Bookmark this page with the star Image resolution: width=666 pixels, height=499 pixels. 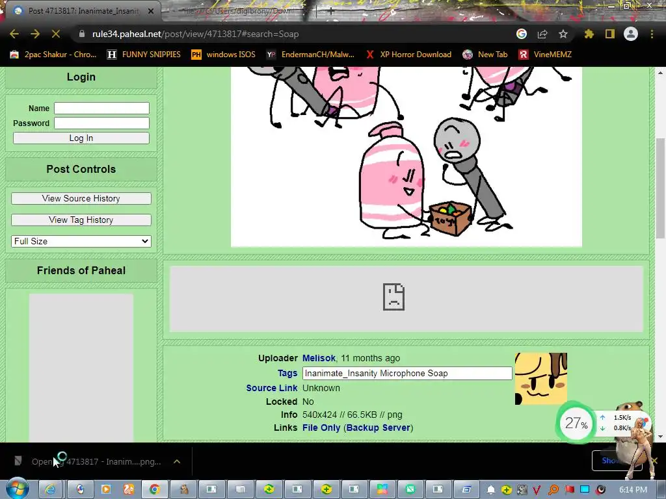click(563, 34)
